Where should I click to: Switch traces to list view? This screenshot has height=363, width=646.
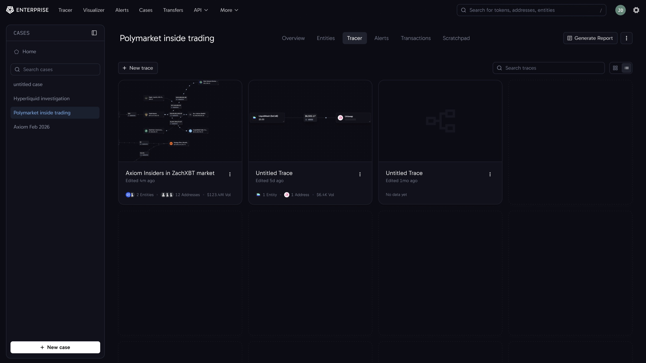627,68
